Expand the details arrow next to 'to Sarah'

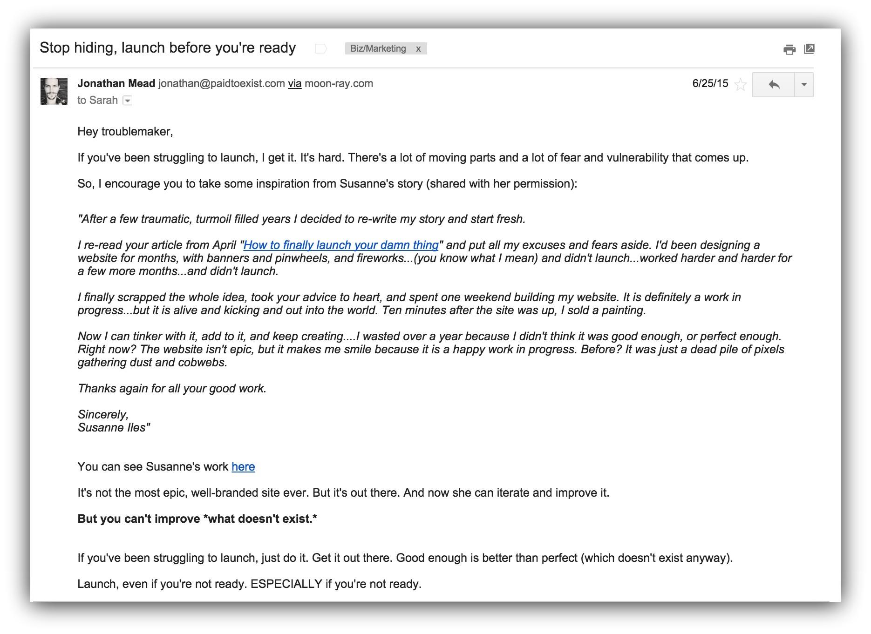(x=127, y=101)
